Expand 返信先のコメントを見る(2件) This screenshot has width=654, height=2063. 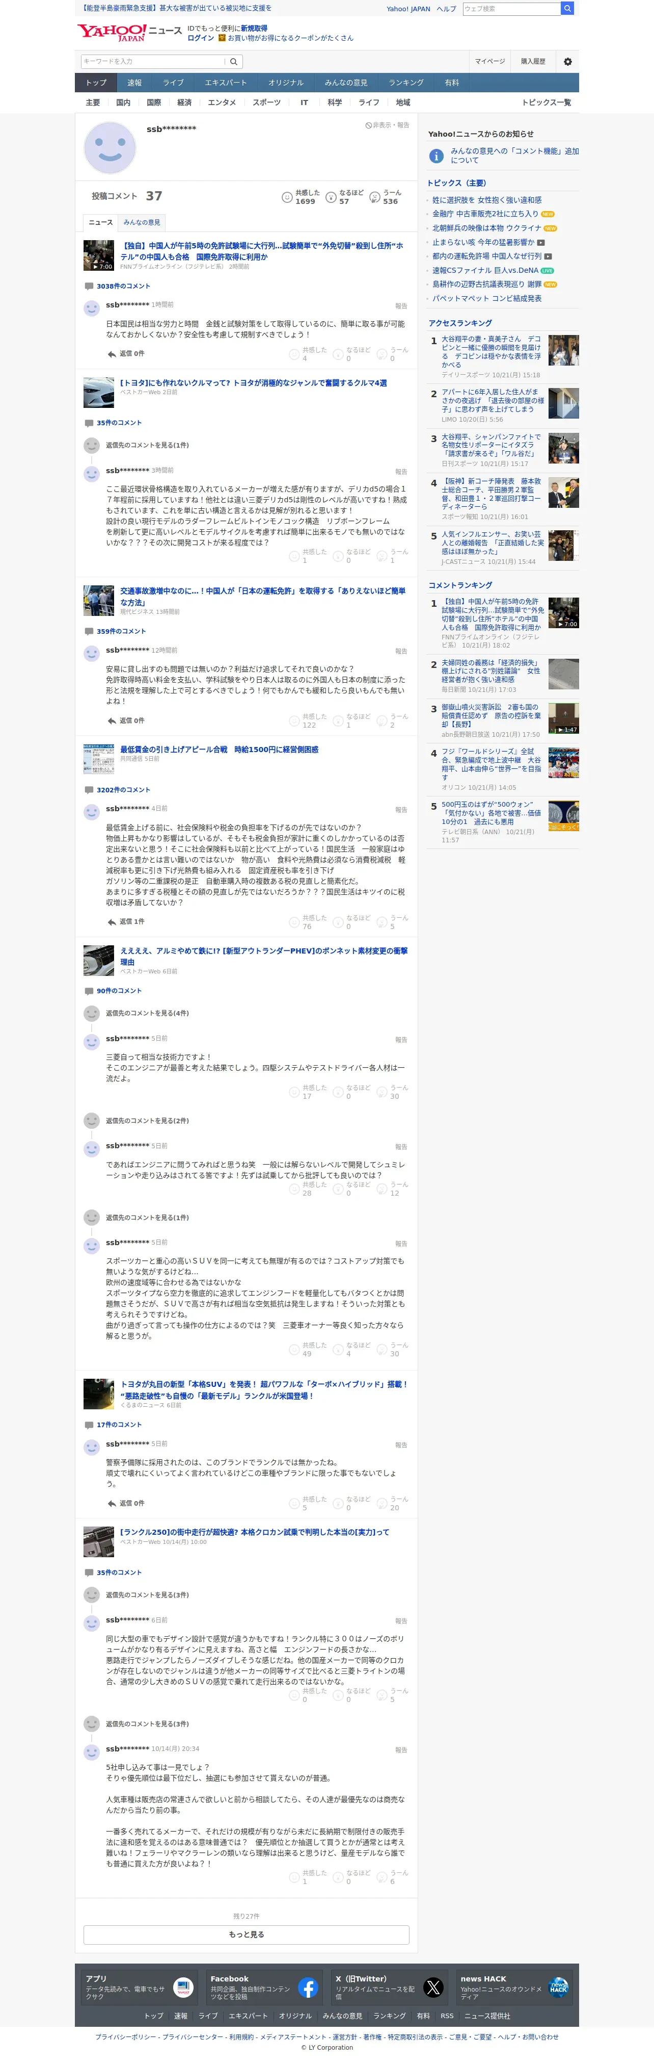click(147, 1120)
